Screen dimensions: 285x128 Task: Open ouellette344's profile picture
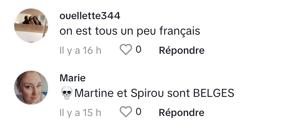click(31, 25)
